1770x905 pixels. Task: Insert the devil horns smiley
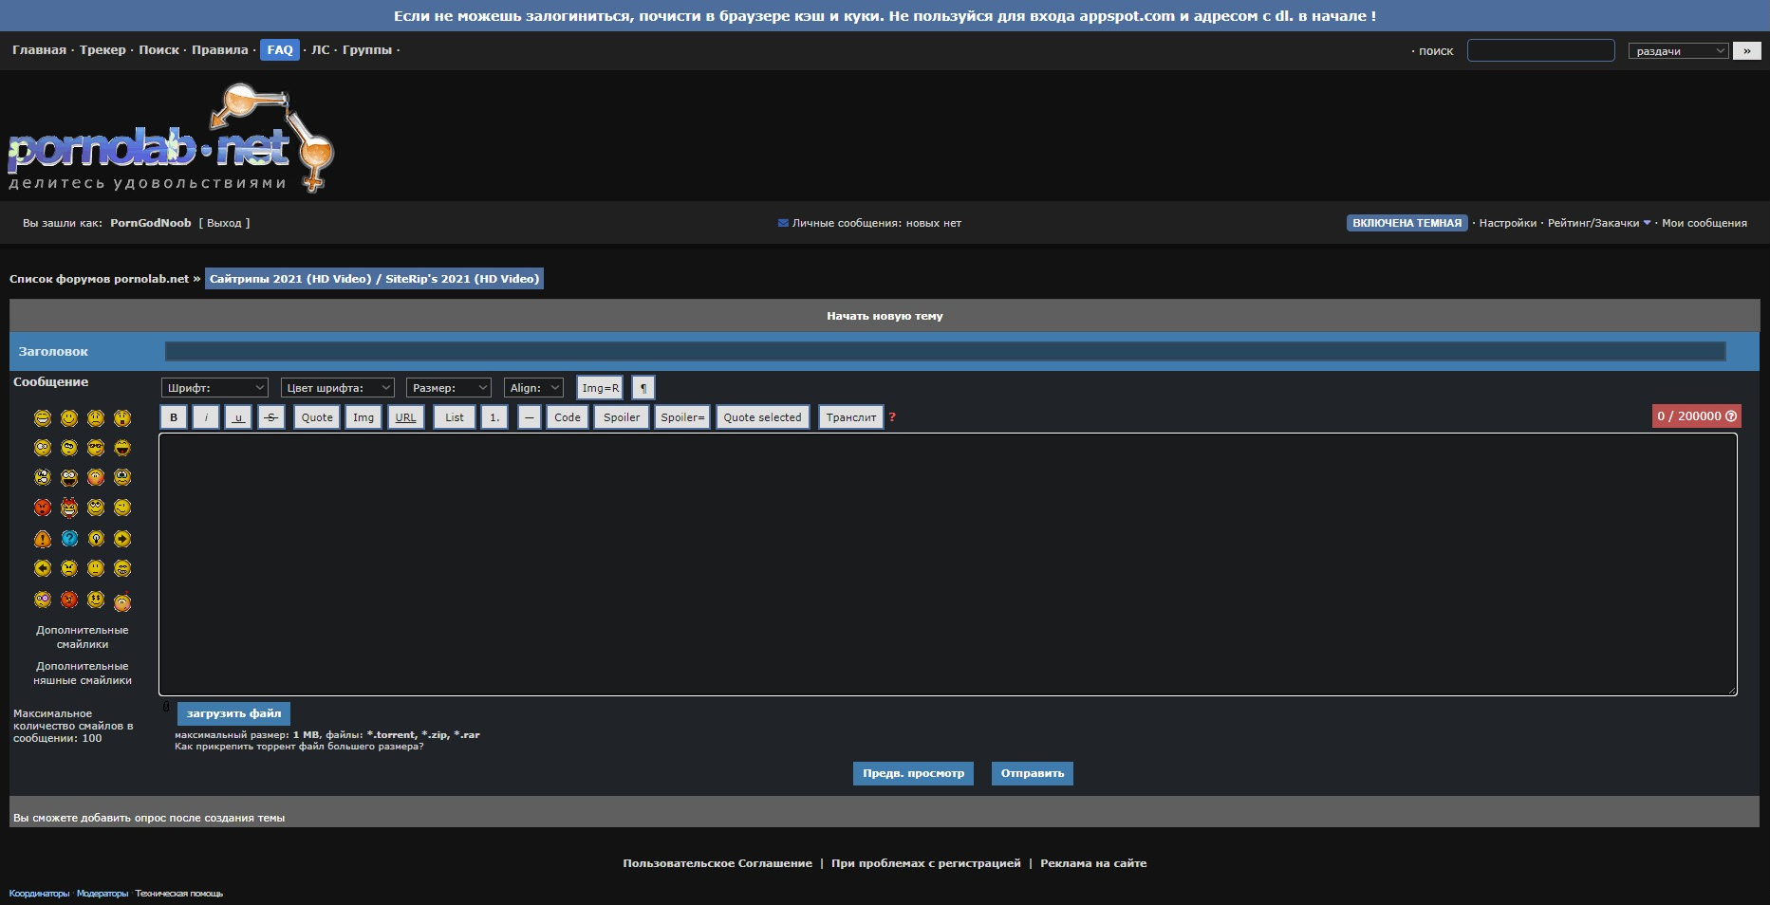(69, 508)
